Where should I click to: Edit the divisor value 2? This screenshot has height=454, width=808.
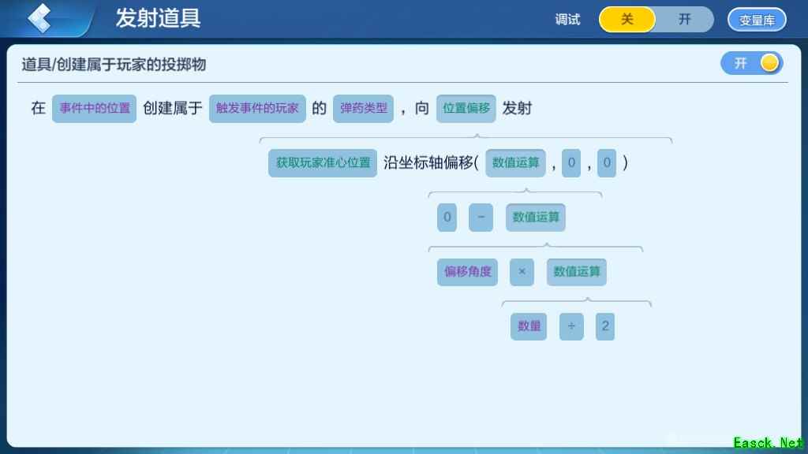[605, 326]
